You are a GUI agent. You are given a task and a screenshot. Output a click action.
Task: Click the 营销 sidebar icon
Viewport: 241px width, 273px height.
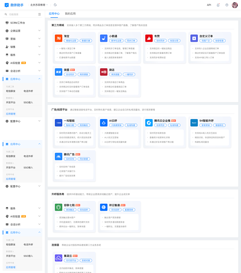[x=7, y=39]
